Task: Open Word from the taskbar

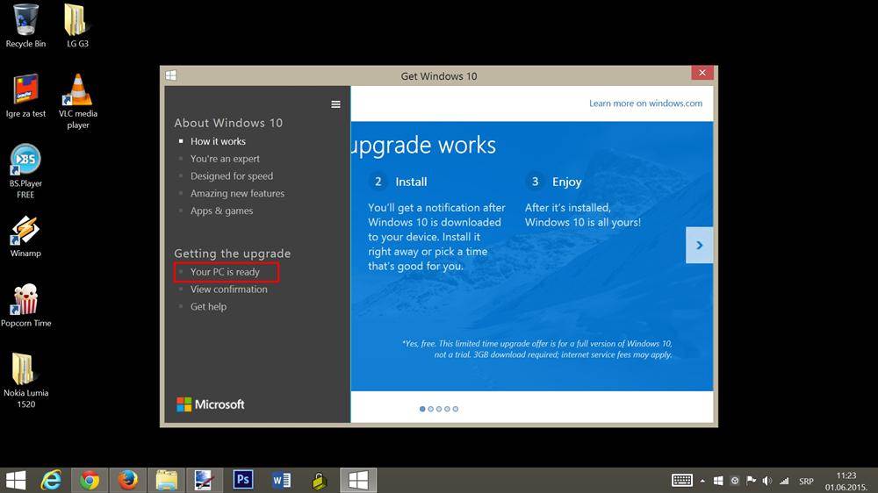Action: point(281,480)
